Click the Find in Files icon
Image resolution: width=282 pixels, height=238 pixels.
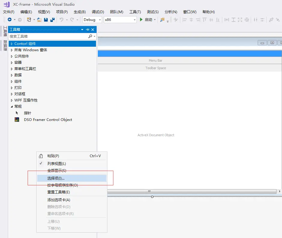[x=162, y=20]
